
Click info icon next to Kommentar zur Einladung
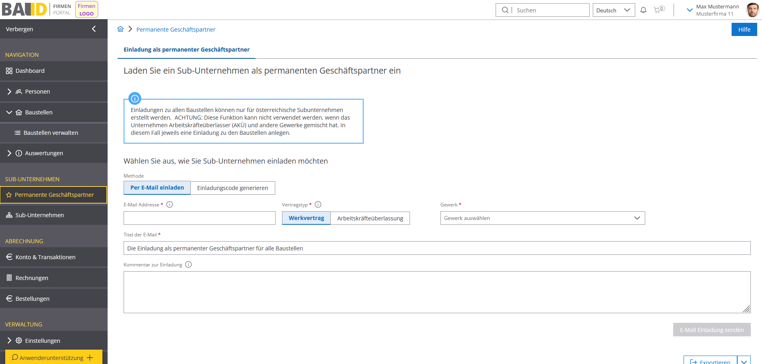188,264
